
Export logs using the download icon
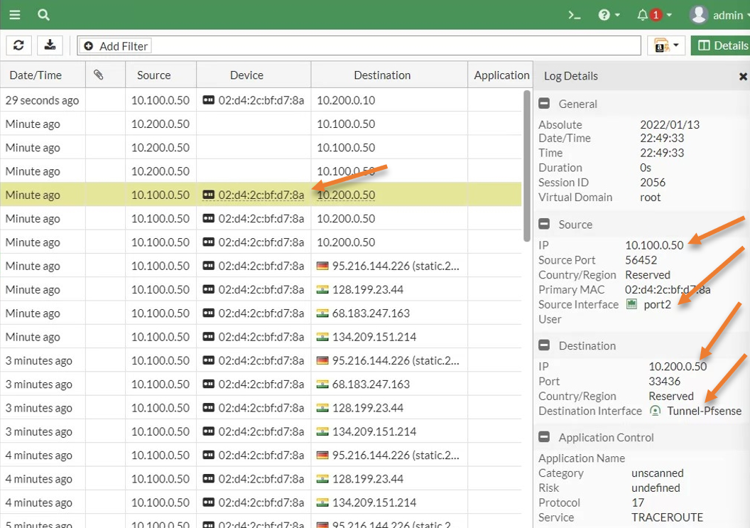tap(50, 45)
